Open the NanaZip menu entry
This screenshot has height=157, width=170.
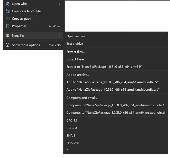33,36
